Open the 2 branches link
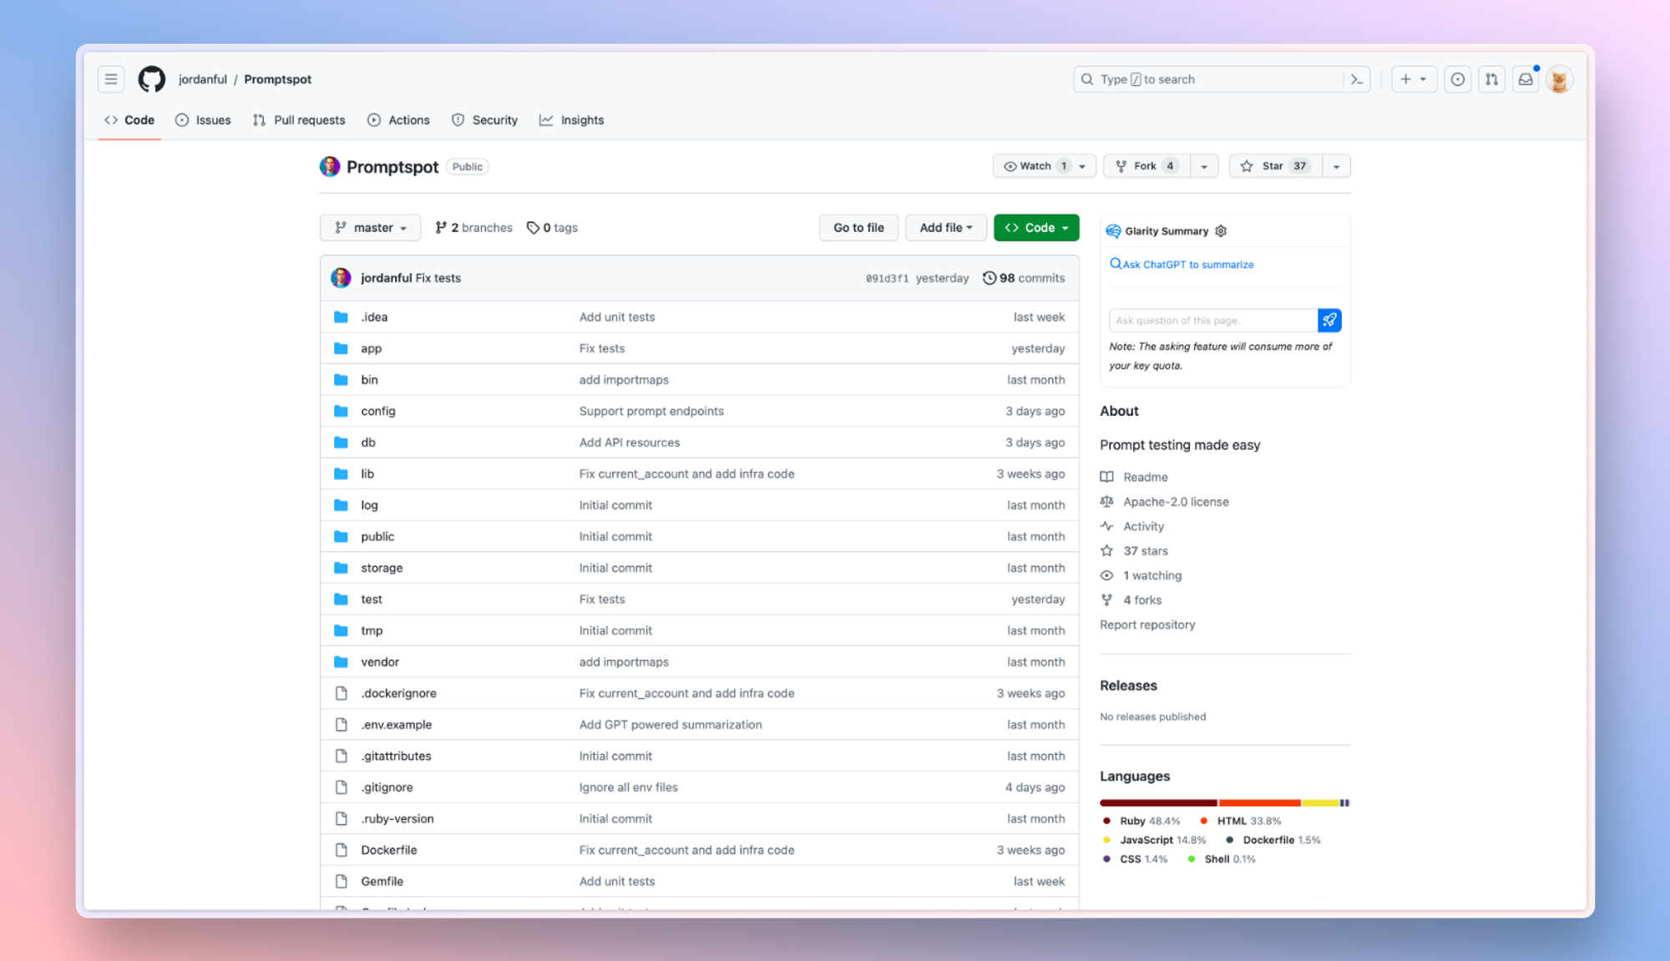1670x961 pixels. pos(473,228)
